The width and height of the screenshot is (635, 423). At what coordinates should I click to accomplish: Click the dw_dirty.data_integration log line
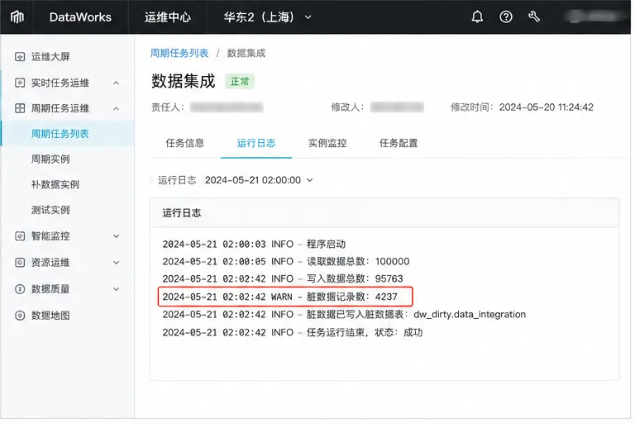[344, 315]
